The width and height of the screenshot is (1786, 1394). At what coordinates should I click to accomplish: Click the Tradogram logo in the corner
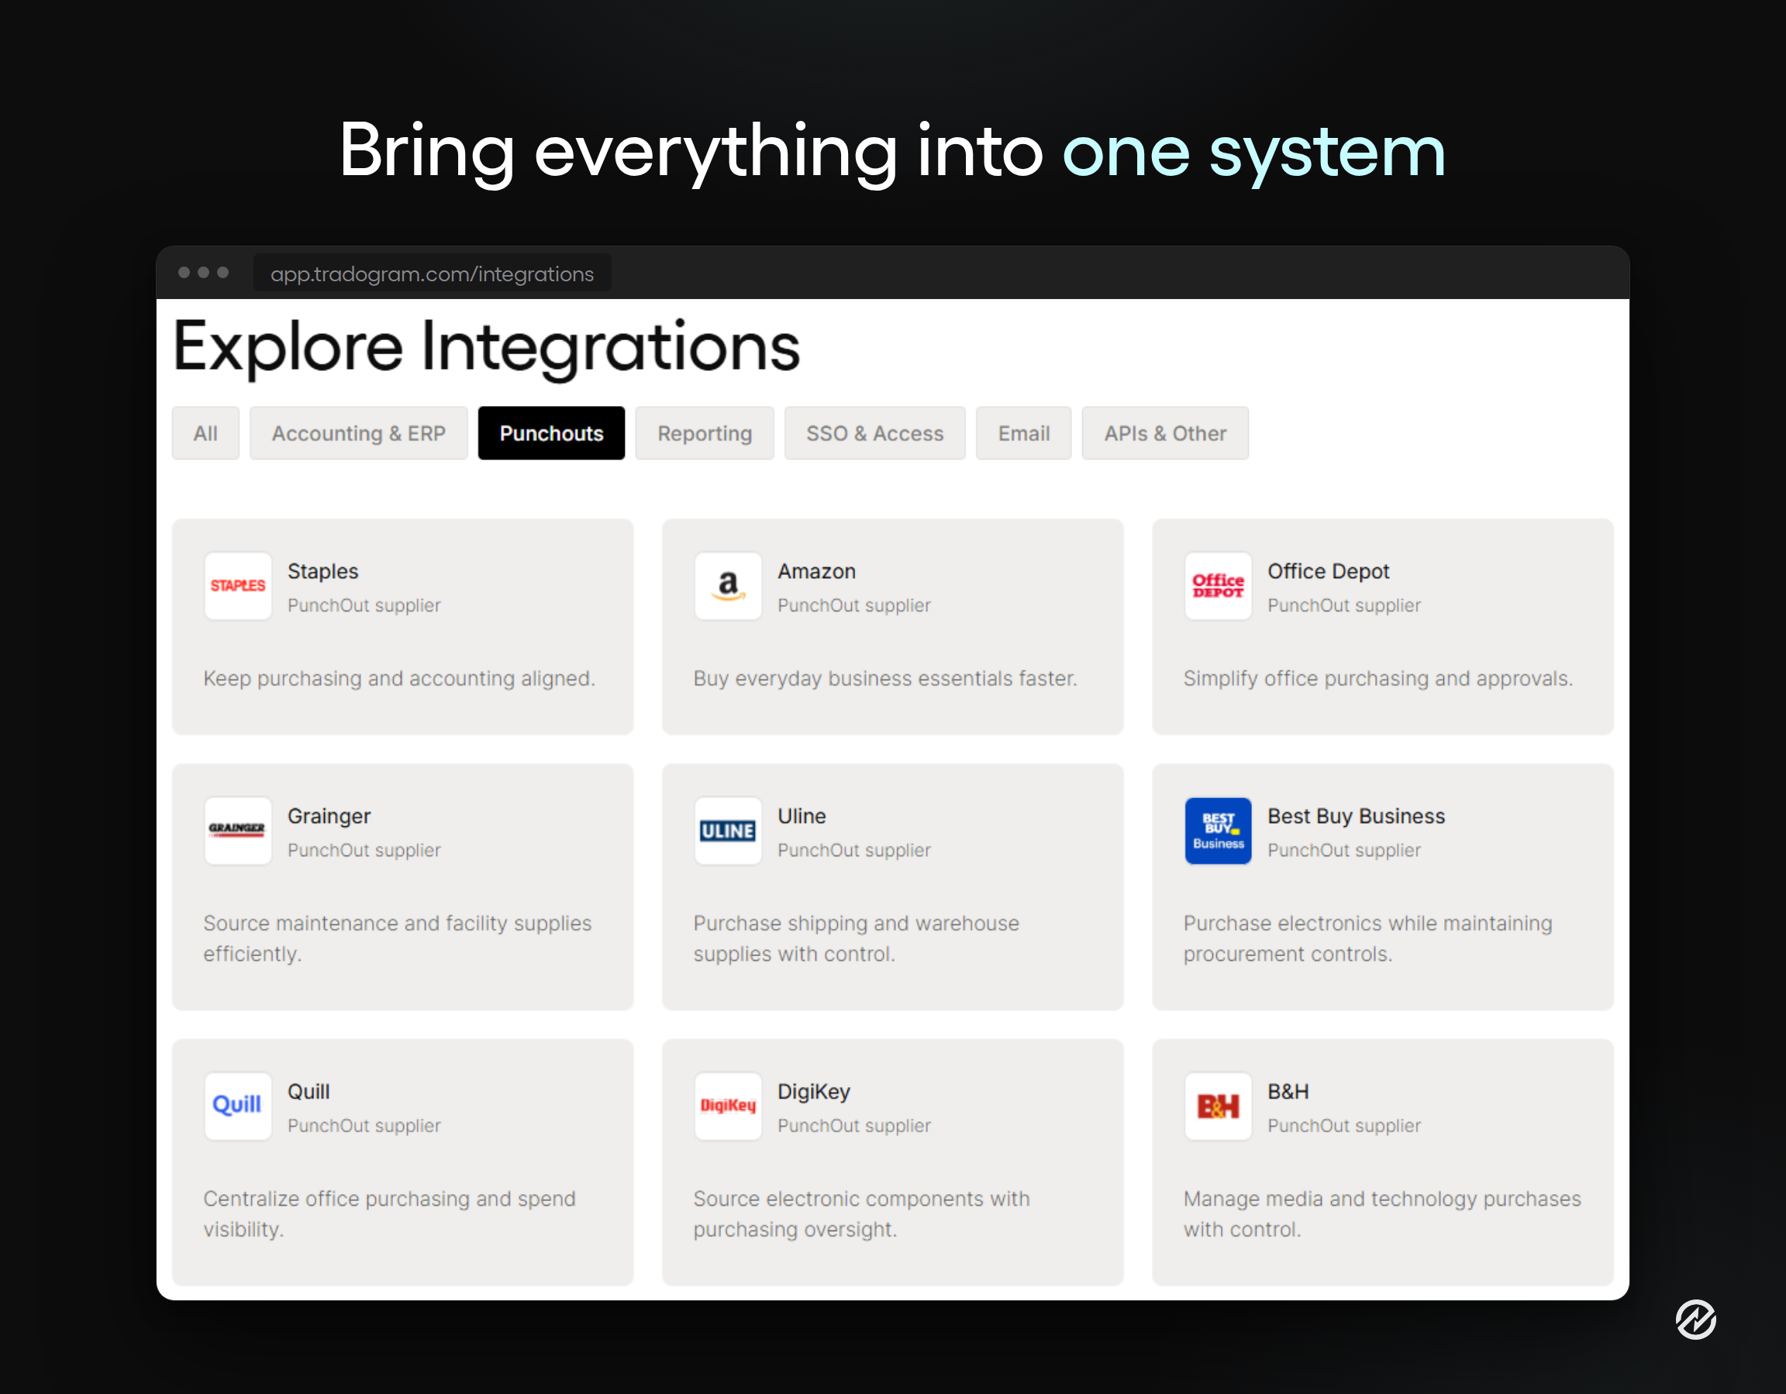click(x=1696, y=1319)
